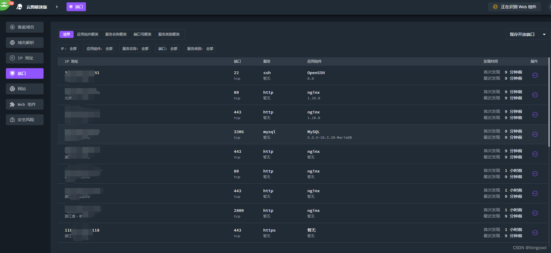Viewport: 551px width, 253px height.
Task: Open the 应用组件: 全部 filter
Action: pos(99,48)
